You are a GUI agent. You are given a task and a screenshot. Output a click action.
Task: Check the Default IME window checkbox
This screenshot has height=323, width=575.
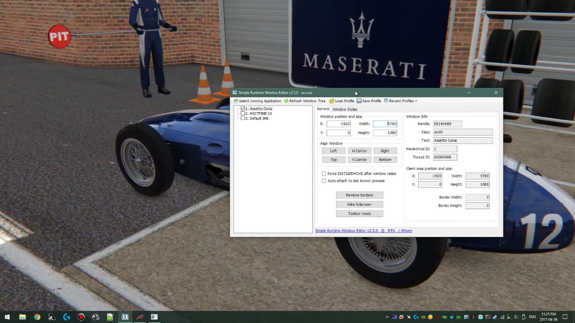243,118
